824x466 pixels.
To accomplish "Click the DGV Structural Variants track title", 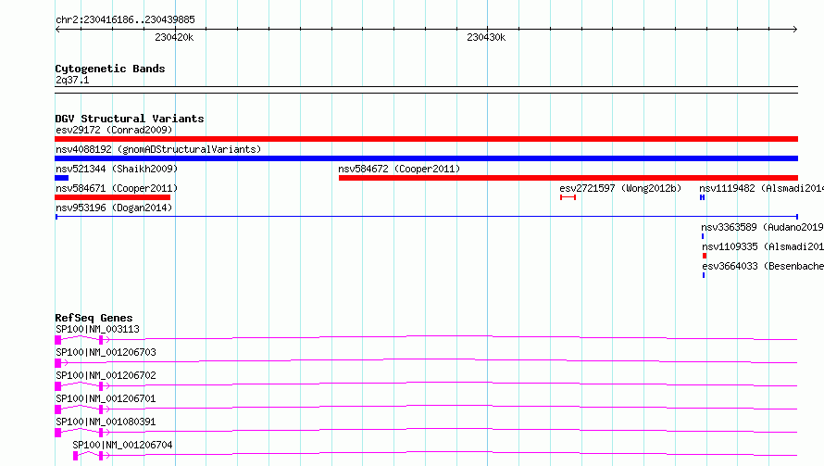I will click(130, 119).
